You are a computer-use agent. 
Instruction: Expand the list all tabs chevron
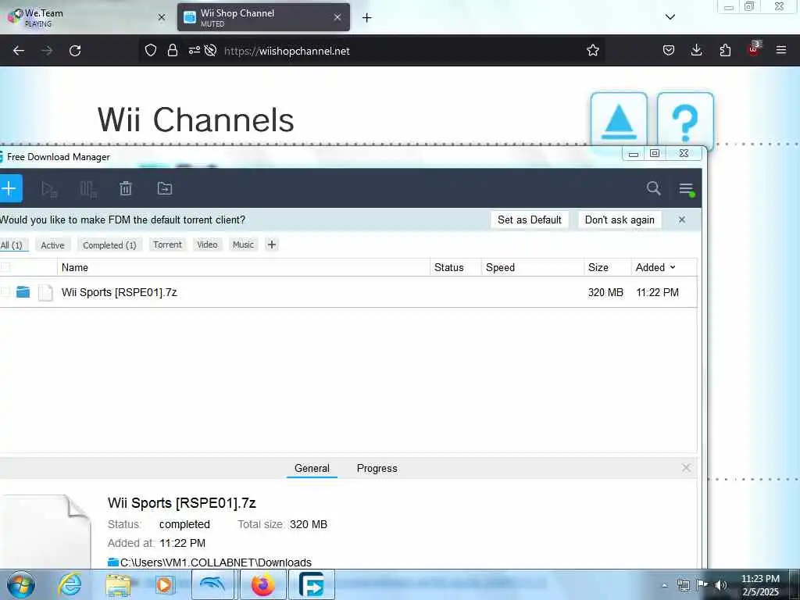point(670,17)
